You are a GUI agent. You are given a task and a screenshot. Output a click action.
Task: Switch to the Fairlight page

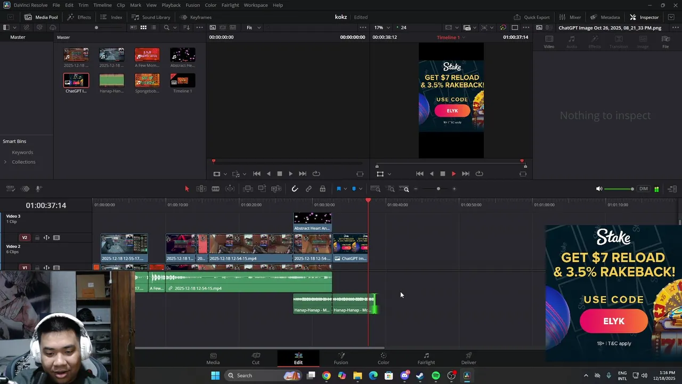[426, 358]
